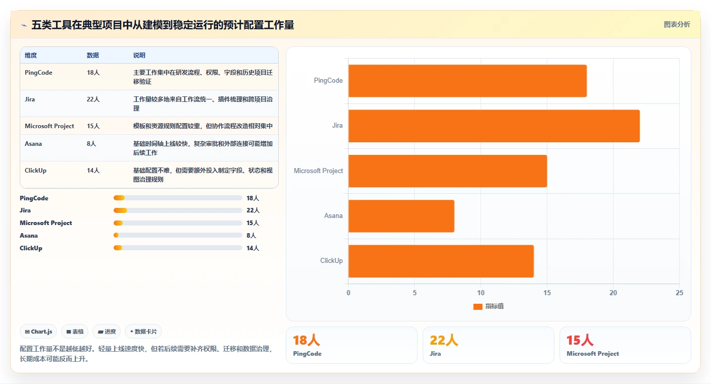Click the chart icon beside the title

click(24, 25)
